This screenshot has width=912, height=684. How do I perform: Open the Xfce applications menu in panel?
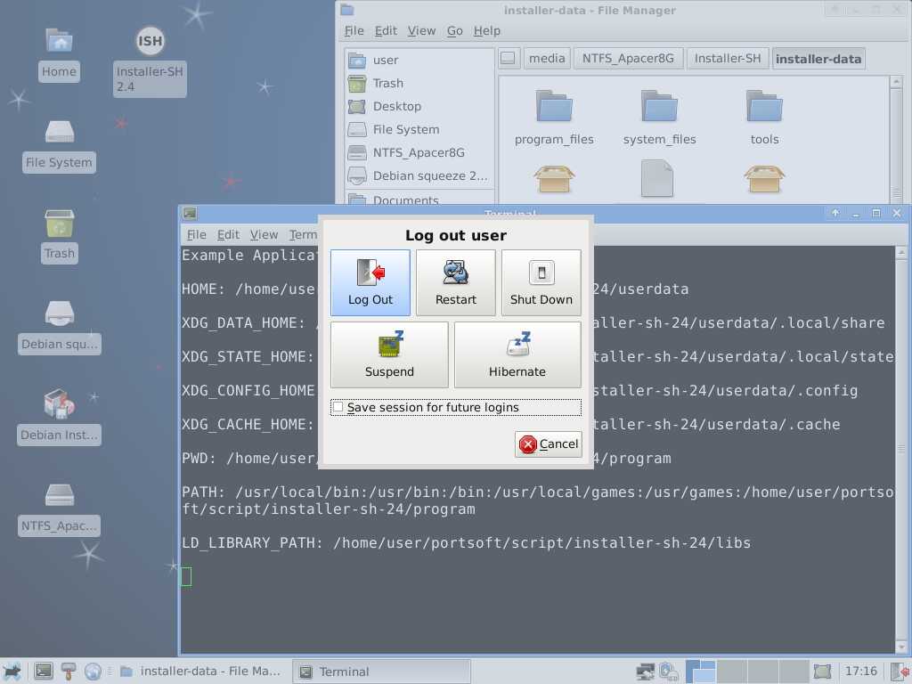12,672
